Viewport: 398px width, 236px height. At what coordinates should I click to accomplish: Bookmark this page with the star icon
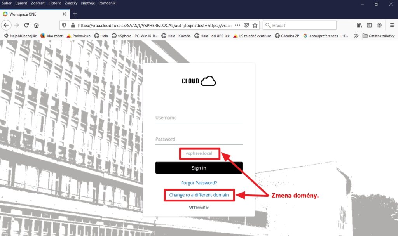coord(255,25)
